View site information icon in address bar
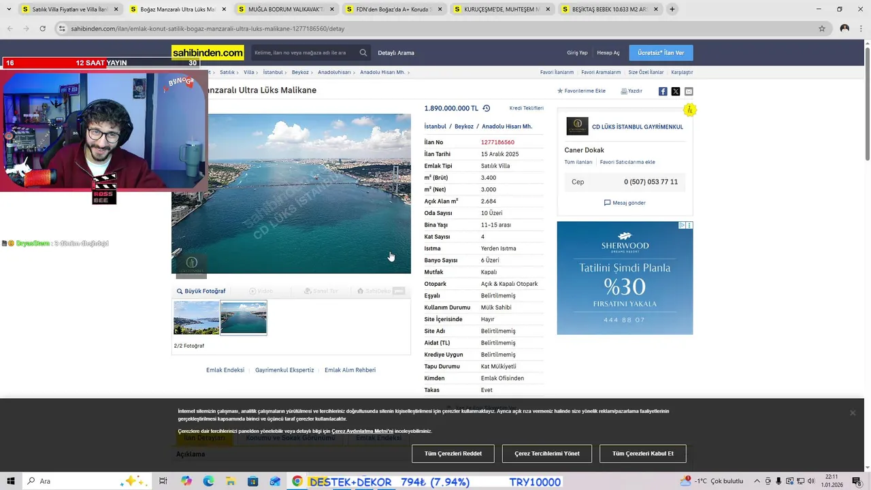The image size is (871, 490). point(62,29)
